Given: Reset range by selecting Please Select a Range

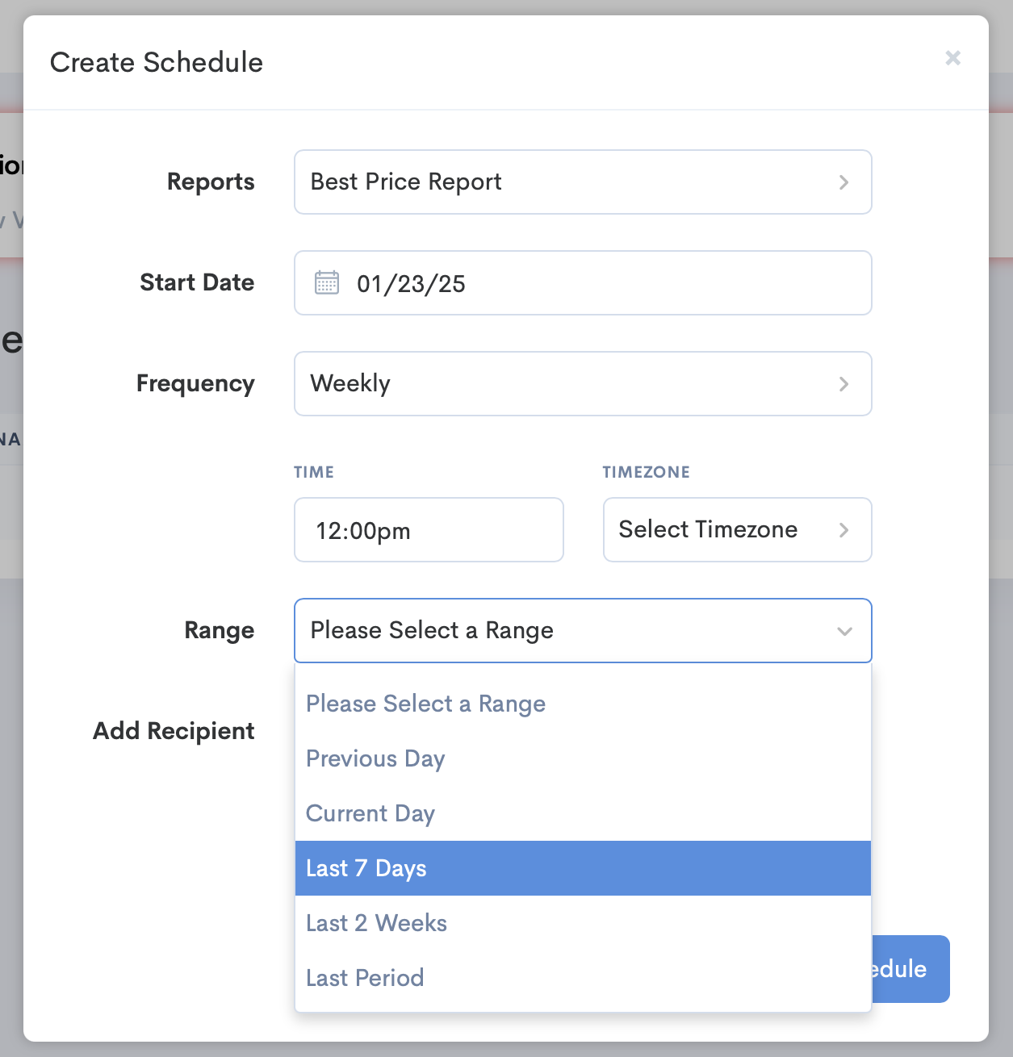Looking at the screenshot, I should pos(425,704).
